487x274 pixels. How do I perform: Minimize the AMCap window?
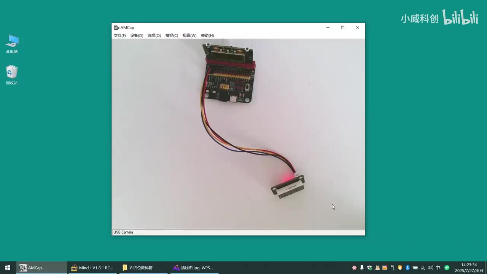(328, 27)
